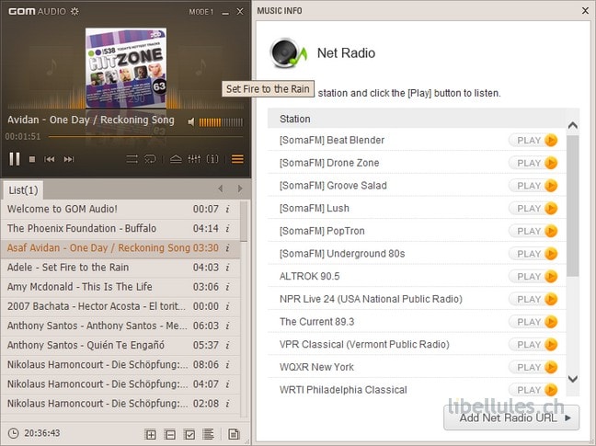Play the WQXR New York station
This screenshot has height=446, width=596.
tap(533, 367)
